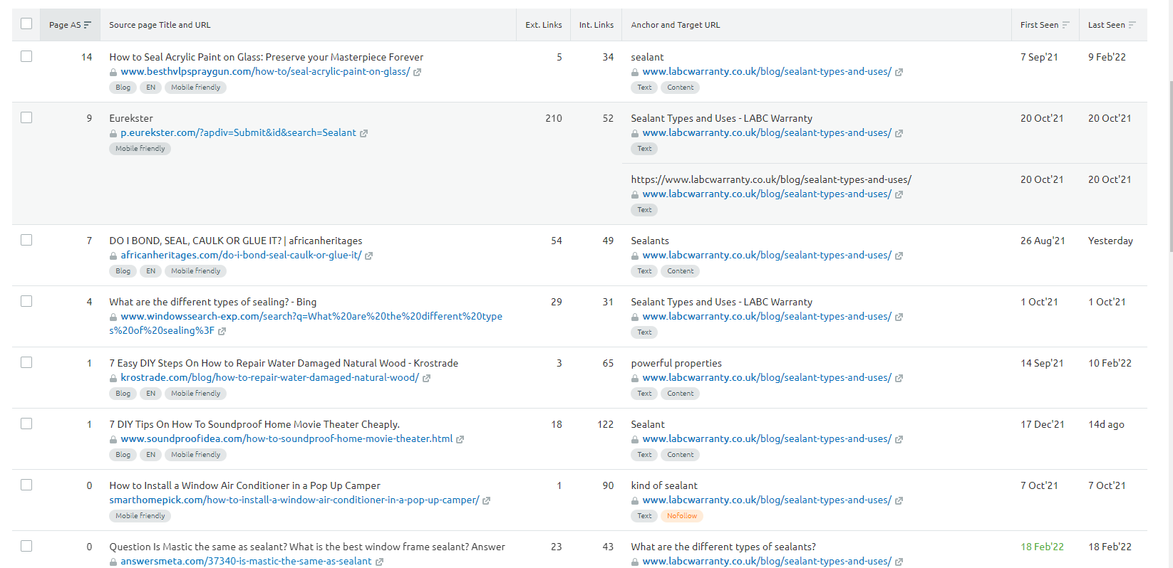This screenshot has height=568, width=1173.
Task: Click external link icon beside smarthomepick.com URL
Action: pos(486,500)
